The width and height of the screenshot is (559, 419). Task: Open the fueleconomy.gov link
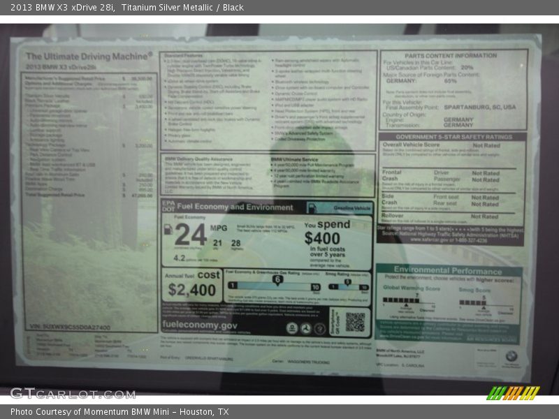[x=200, y=325]
